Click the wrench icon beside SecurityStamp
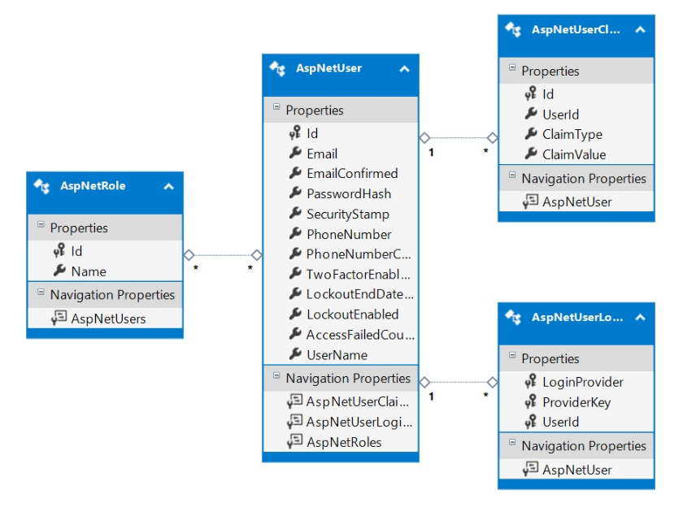Screen dimensions: 683x507 tap(295, 213)
